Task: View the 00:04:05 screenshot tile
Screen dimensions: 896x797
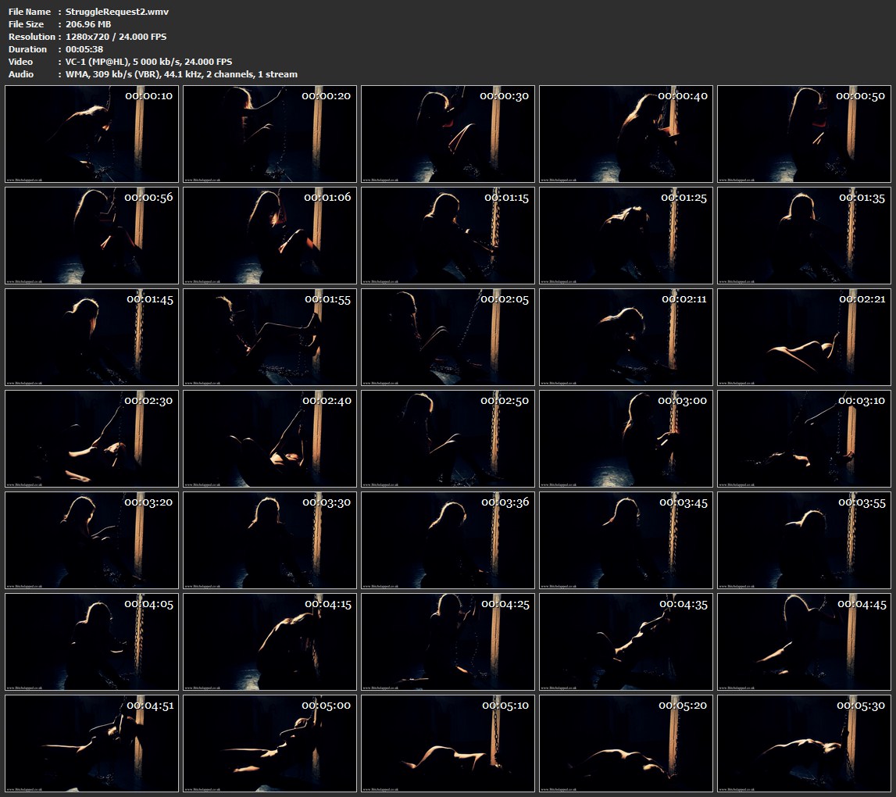Action: tap(91, 642)
